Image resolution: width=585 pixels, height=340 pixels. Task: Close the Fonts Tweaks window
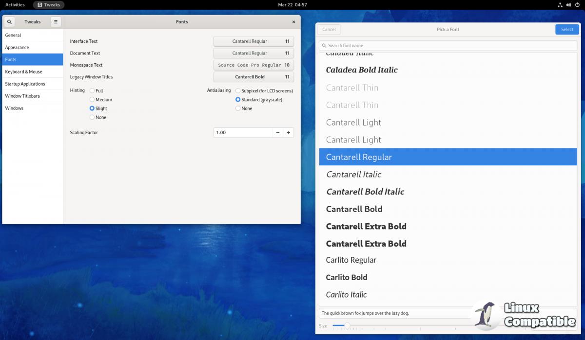click(293, 22)
